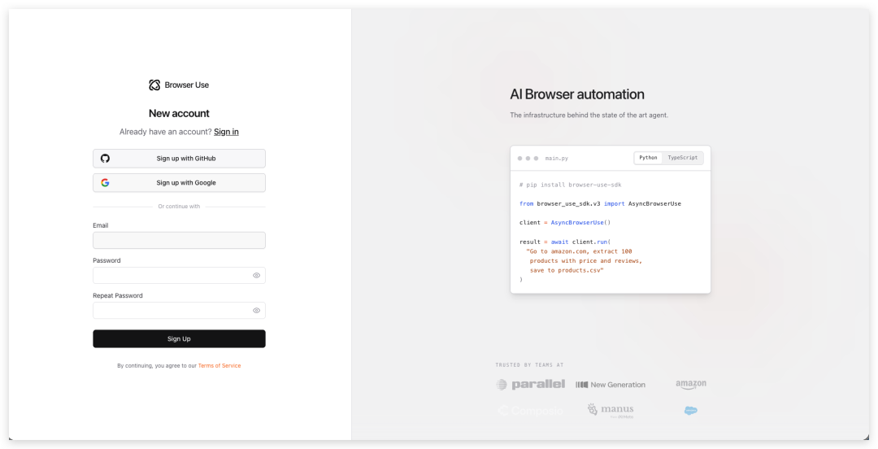Viewport: 878px width, 449px height.
Task: Click the GitHub octocat icon
Action: click(105, 159)
